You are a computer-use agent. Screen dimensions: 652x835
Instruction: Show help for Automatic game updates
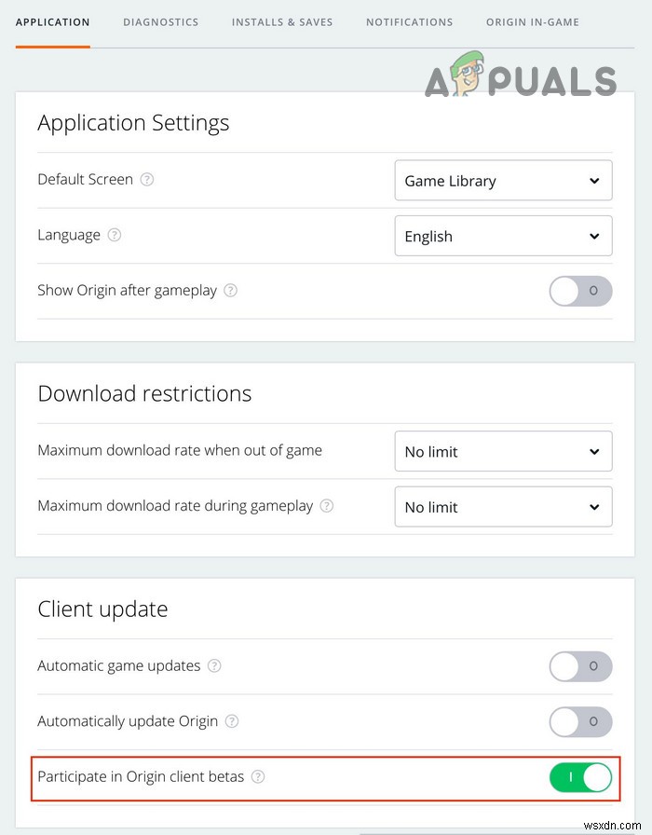click(x=214, y=665)
